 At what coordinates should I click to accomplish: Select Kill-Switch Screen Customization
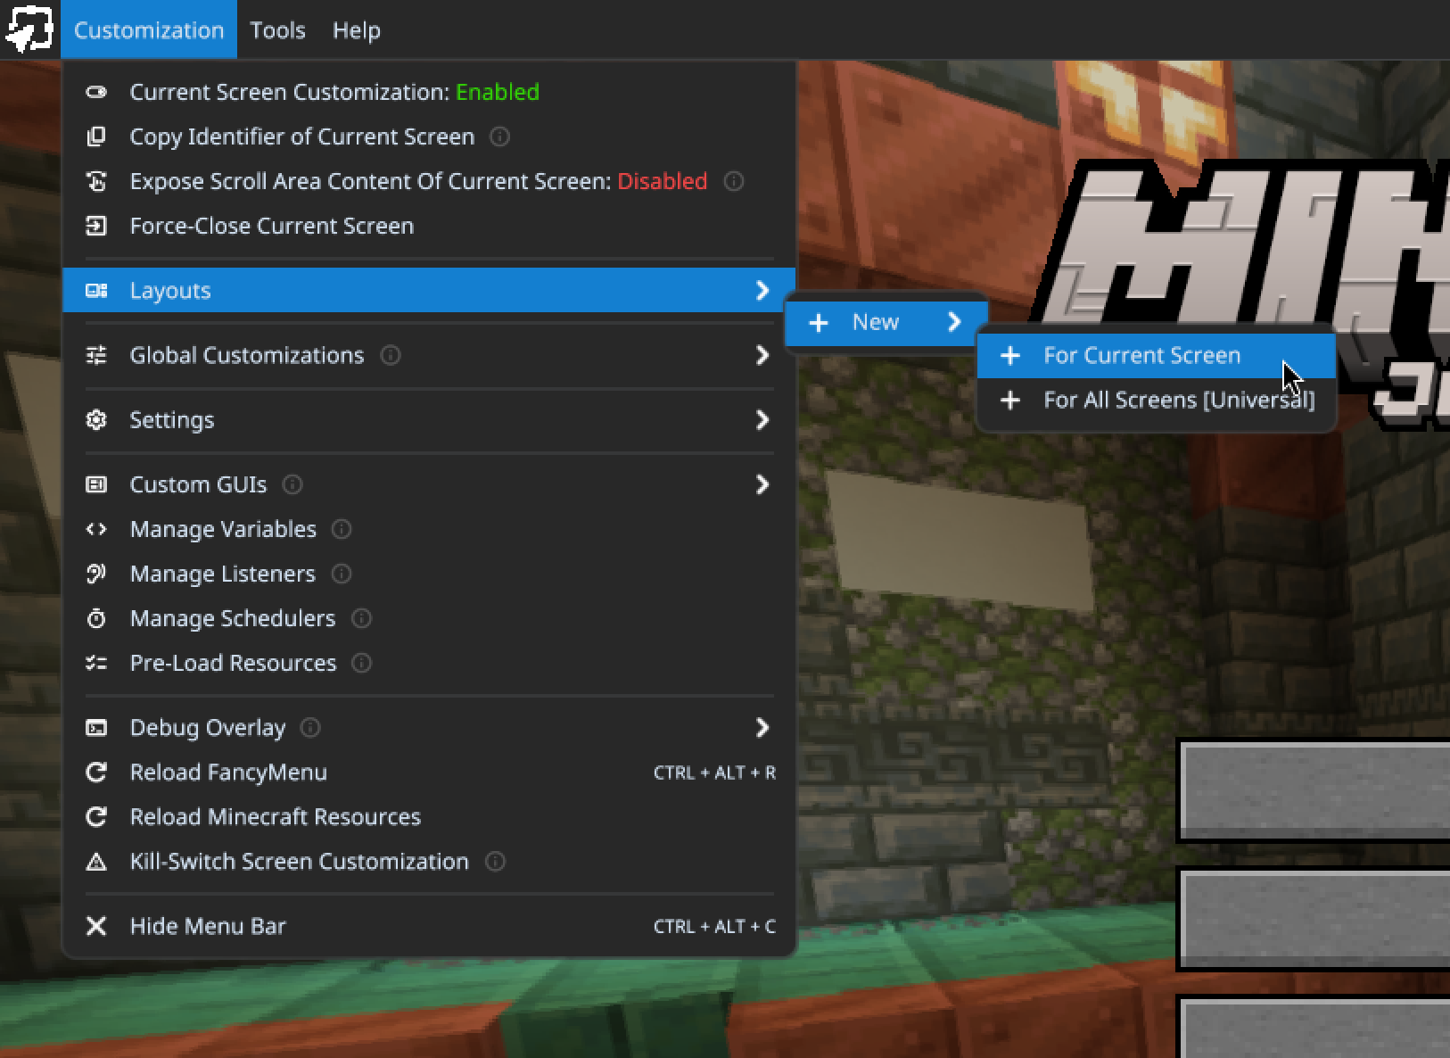[429, 862]
